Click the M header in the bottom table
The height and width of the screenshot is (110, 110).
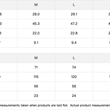(36, 58)
